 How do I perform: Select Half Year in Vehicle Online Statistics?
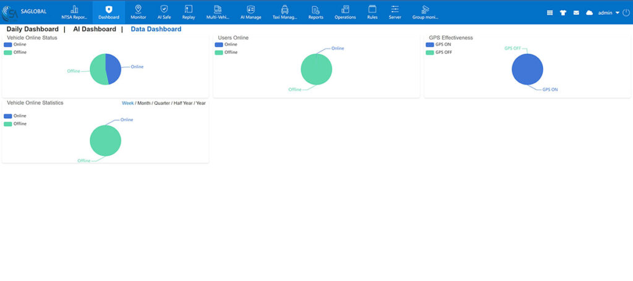pos(183,103)
